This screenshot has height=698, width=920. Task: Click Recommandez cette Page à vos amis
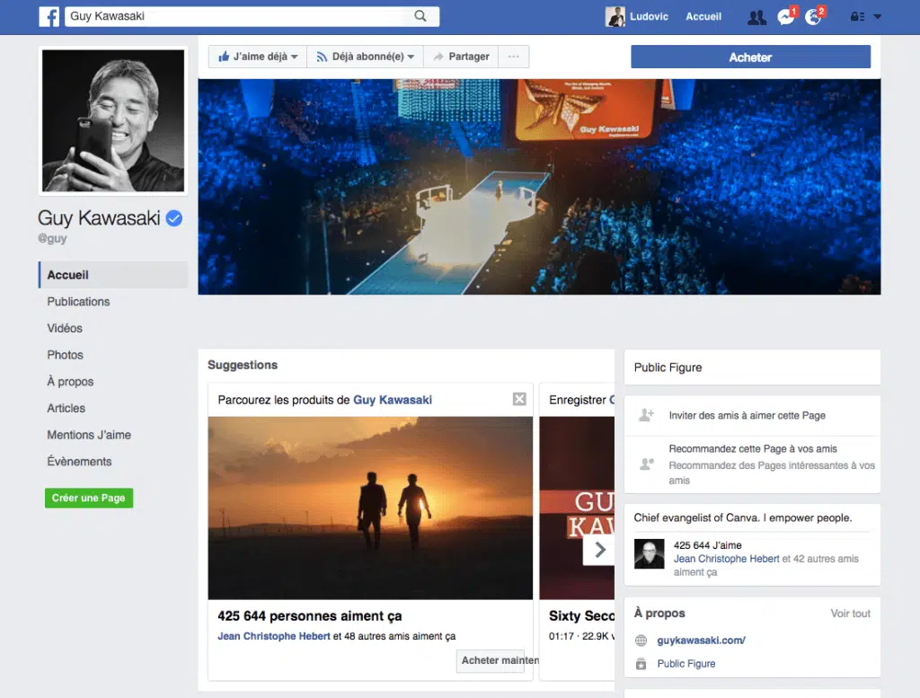[753, 449]
